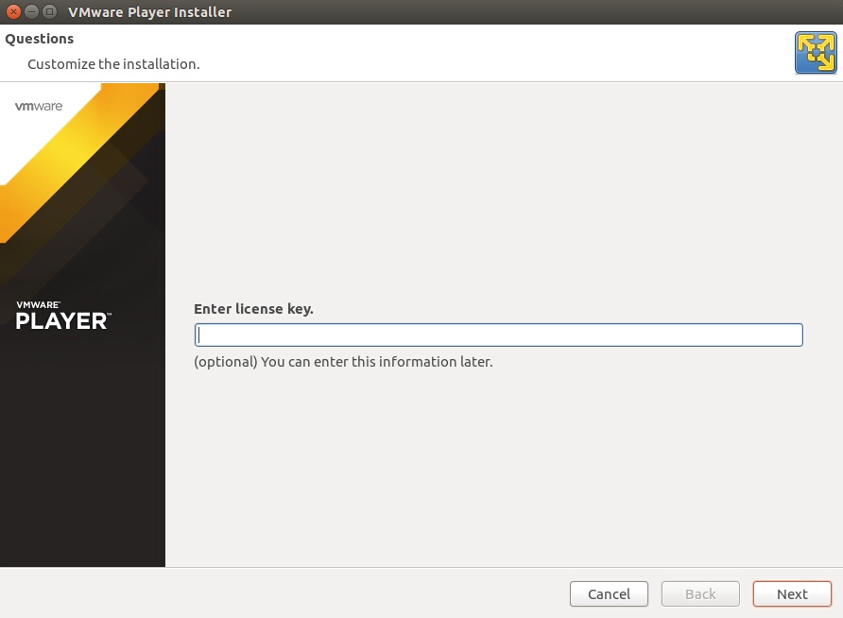
Task: Maximize the installer window
Action: point(49,11)
